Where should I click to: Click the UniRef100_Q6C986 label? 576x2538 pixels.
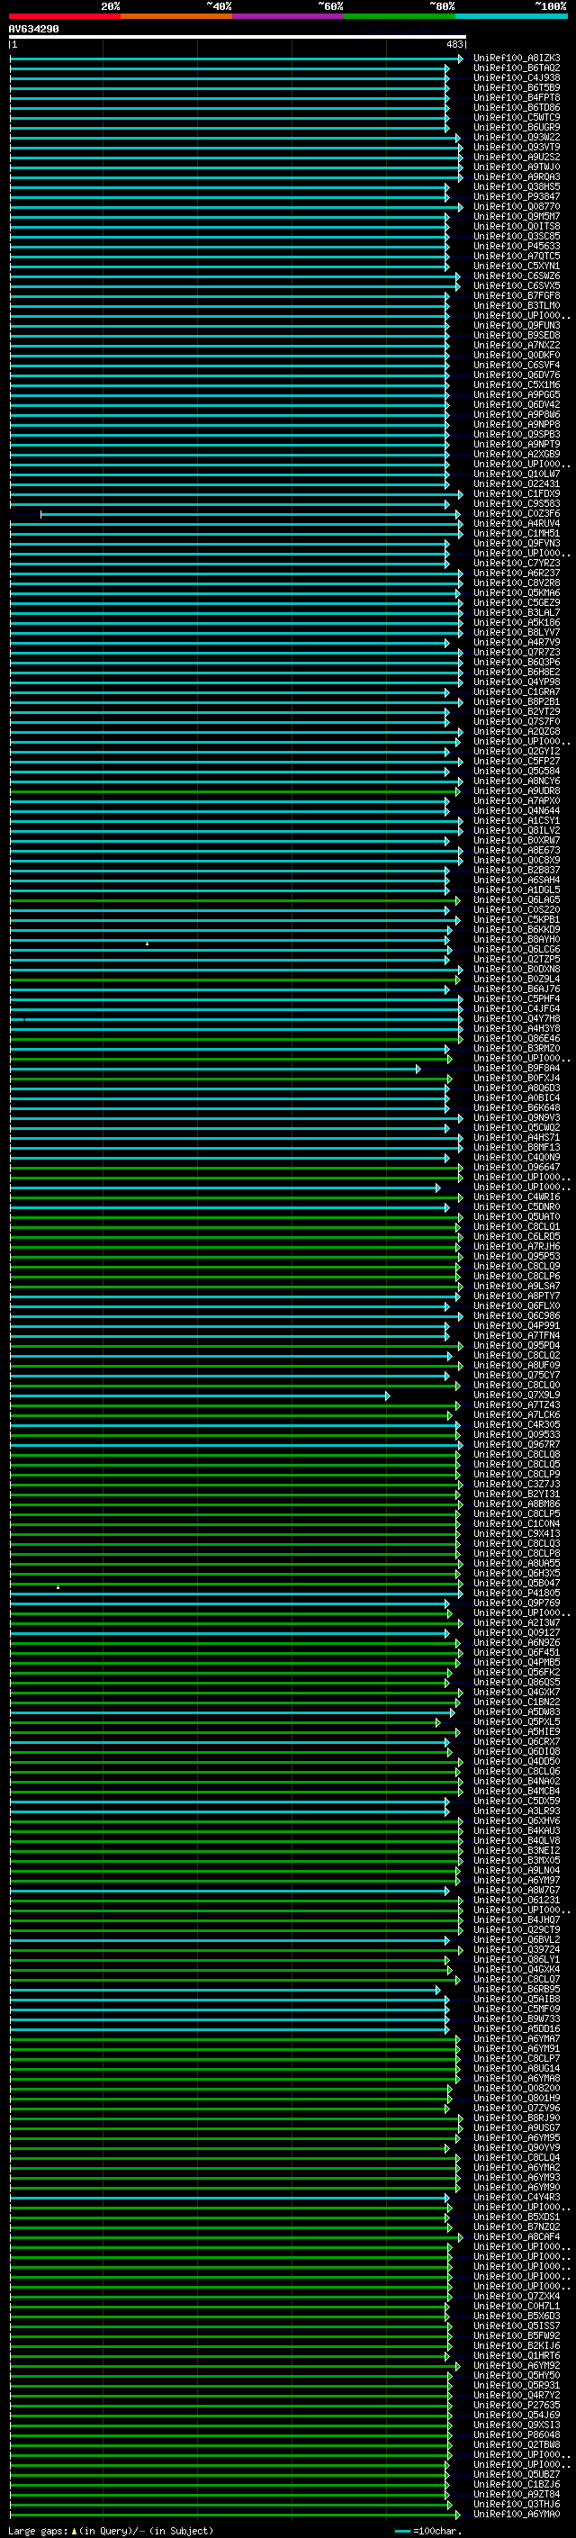[x=517, y=1316]
